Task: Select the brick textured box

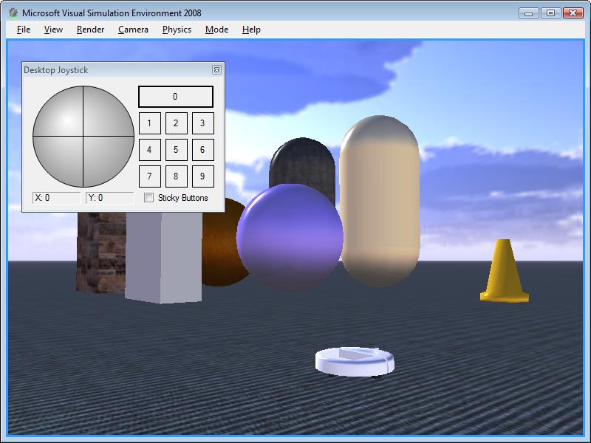Action: point(100,253)
